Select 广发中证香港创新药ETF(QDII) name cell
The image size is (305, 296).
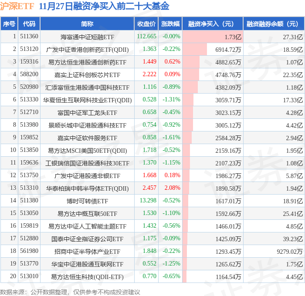87,50
